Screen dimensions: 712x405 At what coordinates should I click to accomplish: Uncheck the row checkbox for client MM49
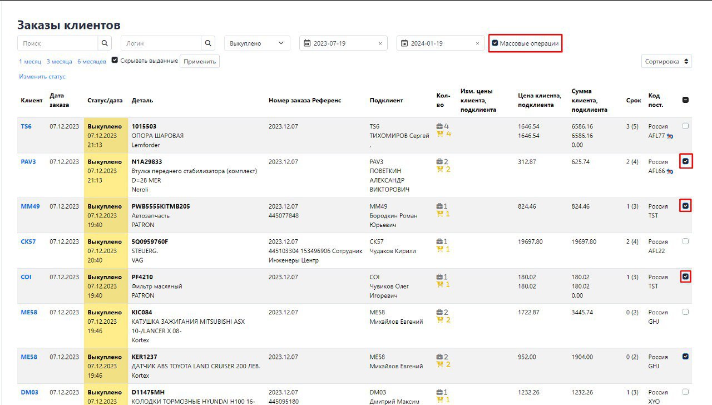(x=686, y=206)
